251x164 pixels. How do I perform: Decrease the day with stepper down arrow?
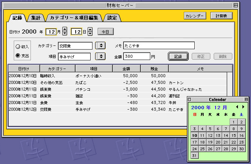pos(90,33)
